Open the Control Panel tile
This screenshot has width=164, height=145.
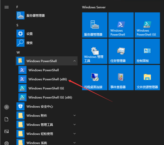pyautogui.click(x=147, y=51)
